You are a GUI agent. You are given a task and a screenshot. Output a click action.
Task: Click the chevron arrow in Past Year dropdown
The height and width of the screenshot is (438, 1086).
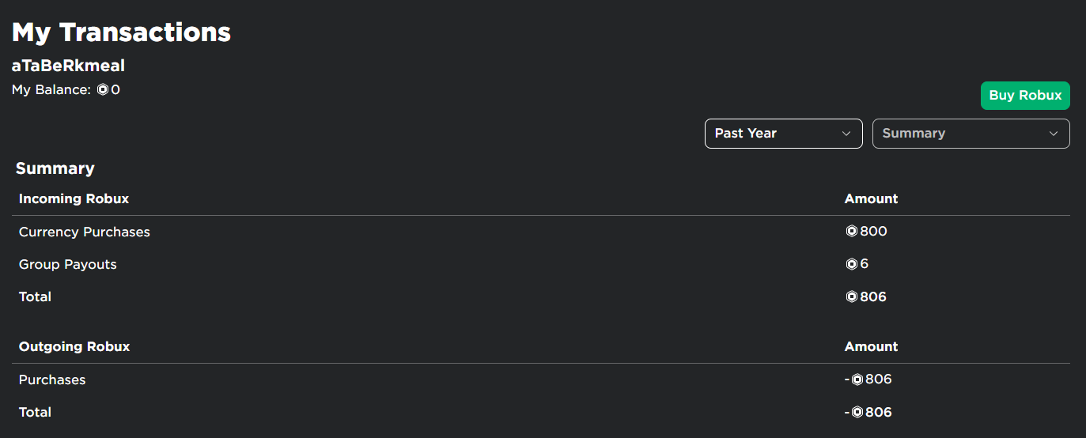[x=846, y=134]
